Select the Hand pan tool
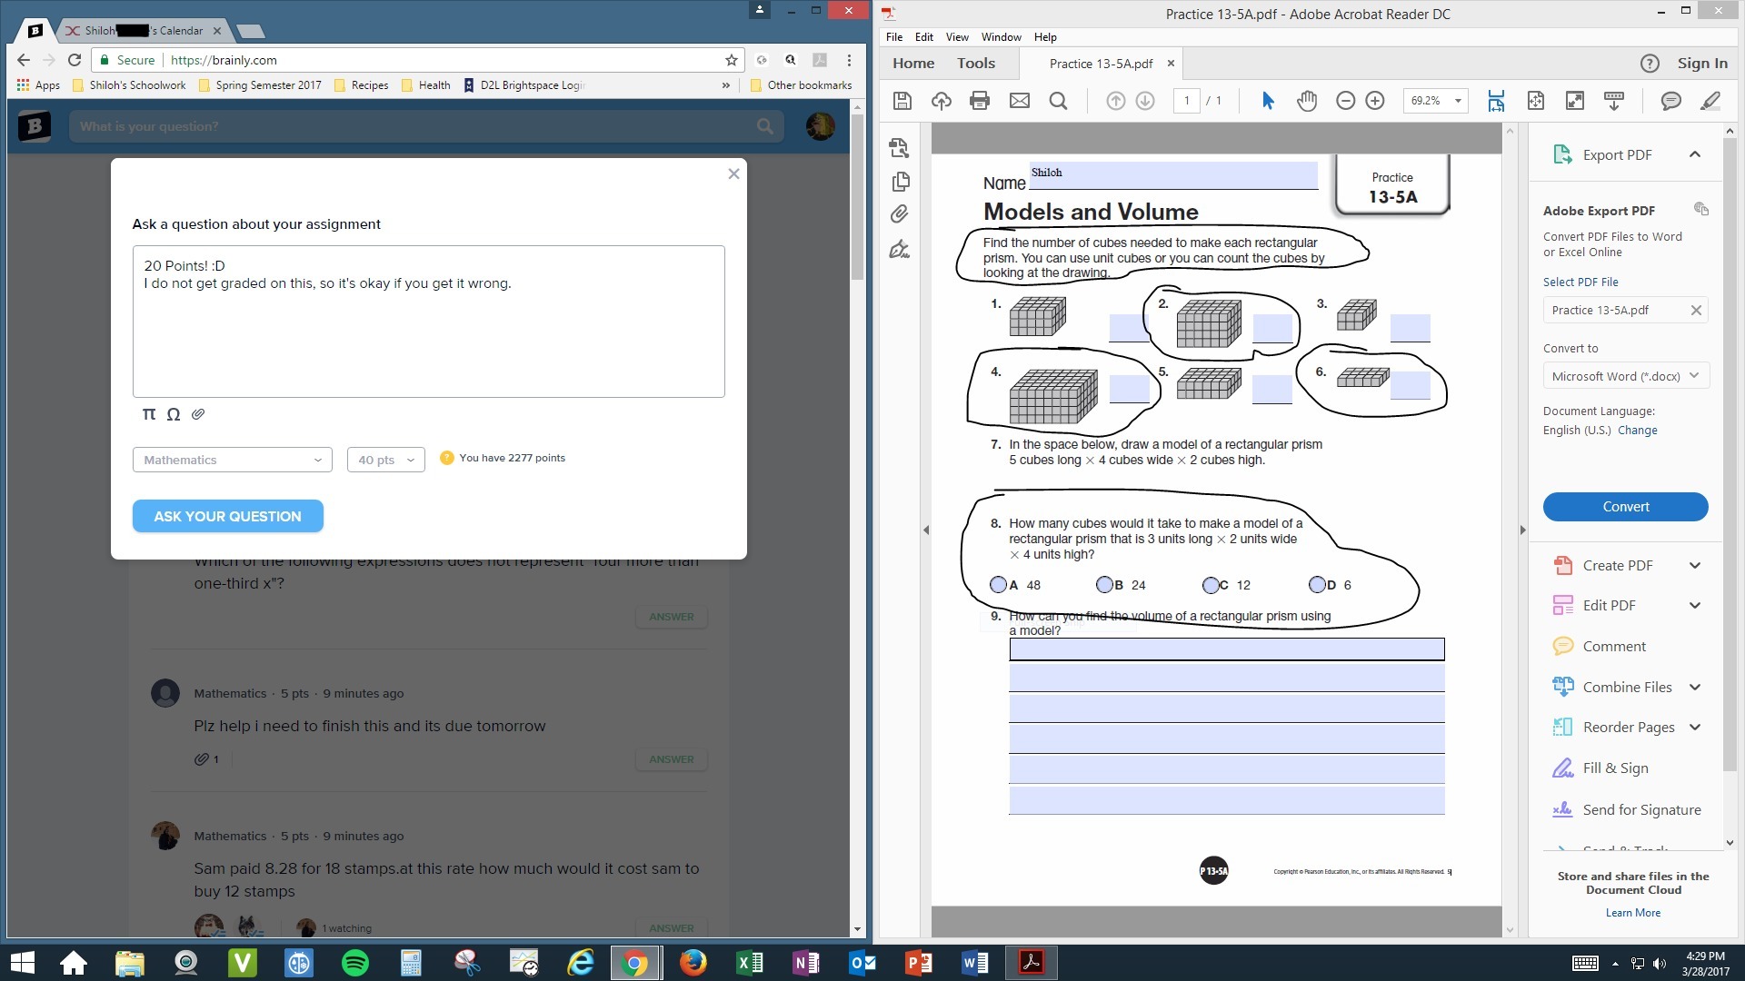The image size is (1745, 981). [1306, 101]
